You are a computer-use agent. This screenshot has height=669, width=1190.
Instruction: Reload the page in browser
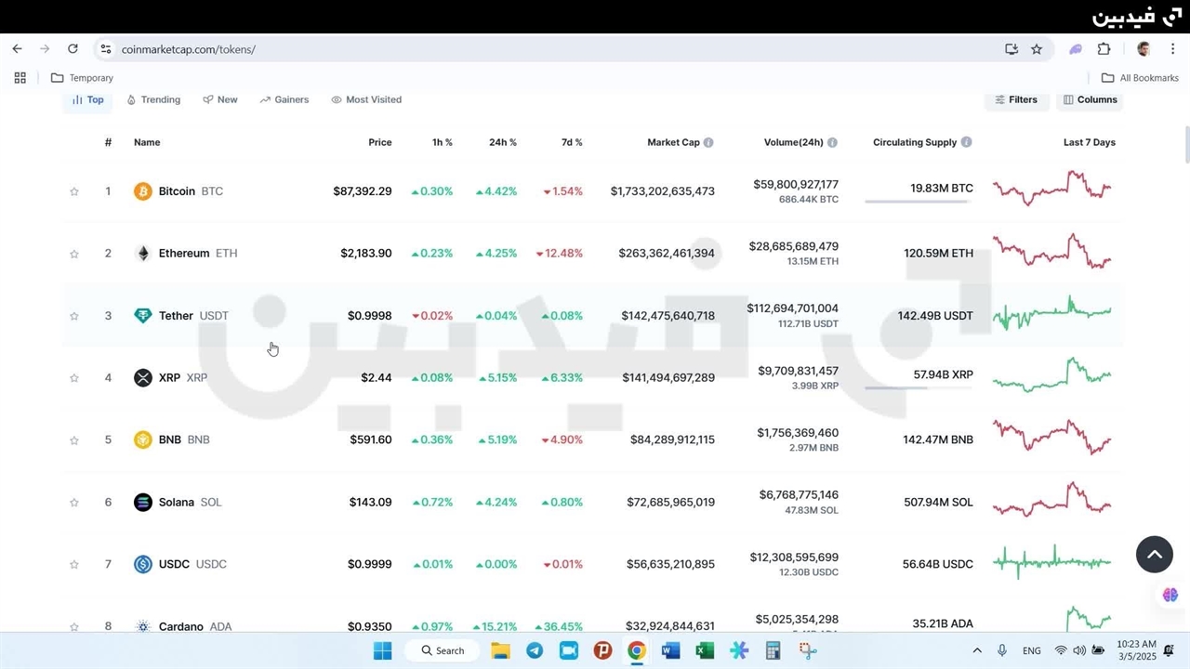tap(73, 49)
